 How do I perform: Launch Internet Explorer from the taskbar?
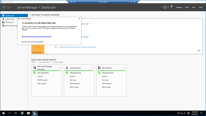tap(22, 113)
